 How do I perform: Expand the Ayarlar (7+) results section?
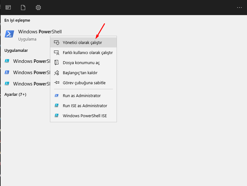(15, 95)
